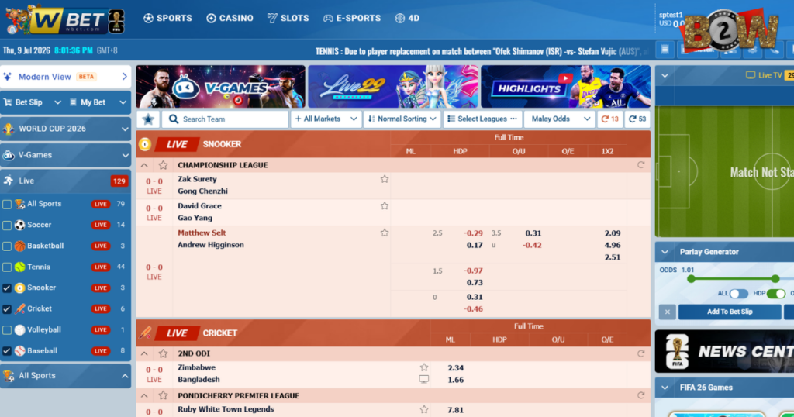Click the refresh counter showing 53
The width and height of the screenshot is (794, 417).
(637, 119)
